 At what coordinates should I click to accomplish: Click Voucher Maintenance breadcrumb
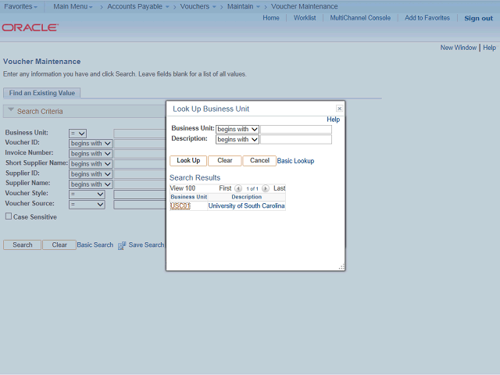click(304, 6)
